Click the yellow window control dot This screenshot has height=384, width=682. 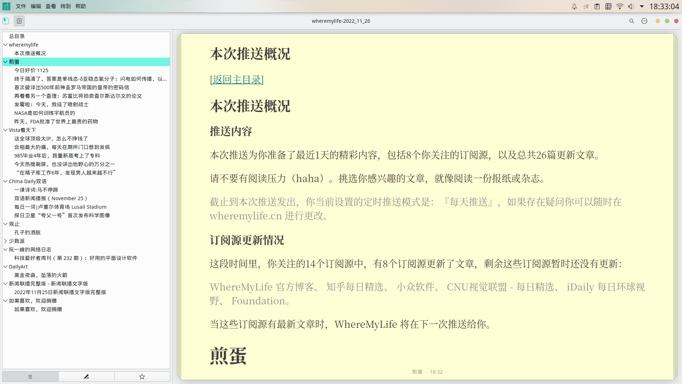[658, 21]
